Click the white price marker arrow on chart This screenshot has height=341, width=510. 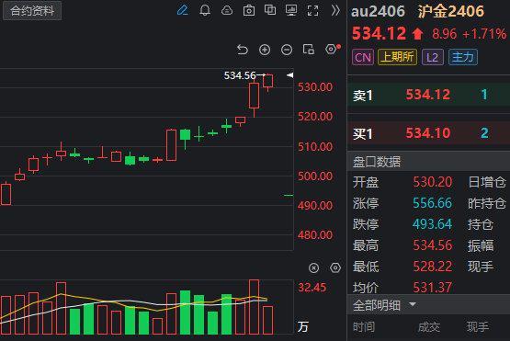coord(289,75)
